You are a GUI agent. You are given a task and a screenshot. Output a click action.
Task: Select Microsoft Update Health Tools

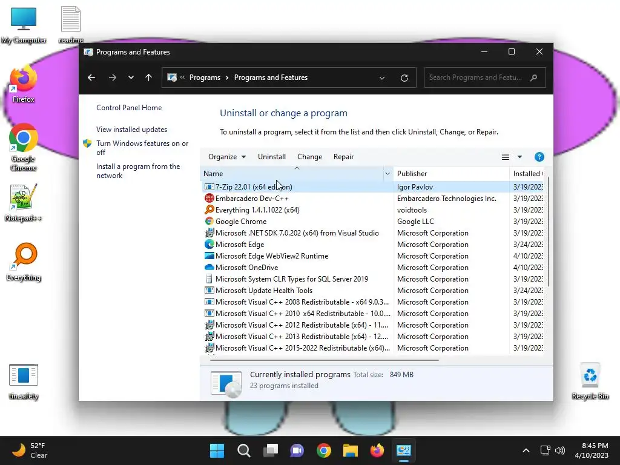(374, 290)
